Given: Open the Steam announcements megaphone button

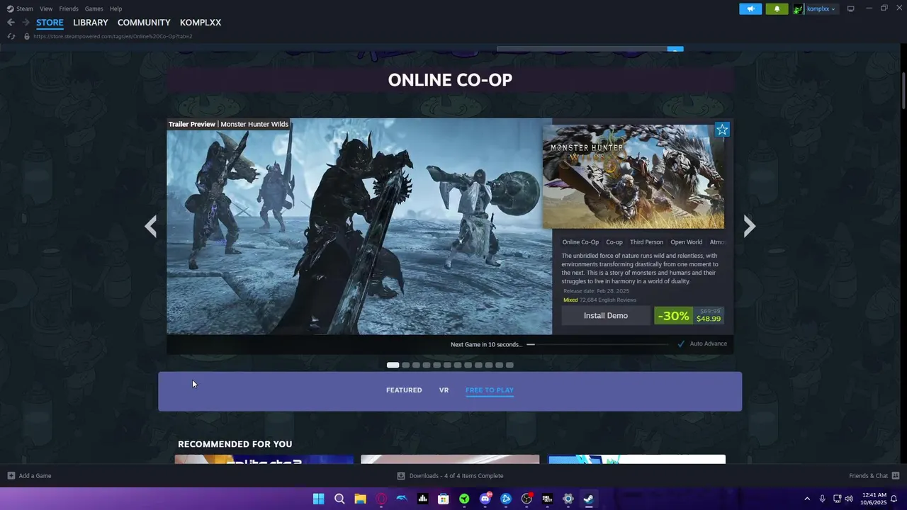Looking at the screenshot, I should pyautogui.click(x=750, y=8).
